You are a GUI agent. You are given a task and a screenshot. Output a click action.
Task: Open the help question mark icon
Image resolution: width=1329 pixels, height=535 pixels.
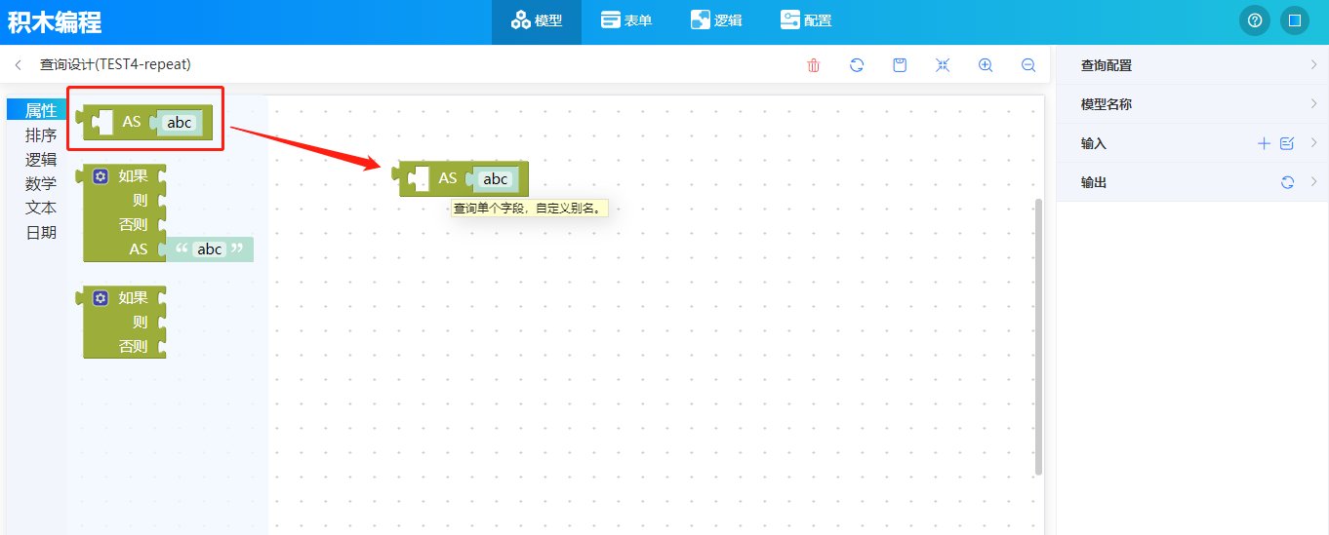(1255, 20)
